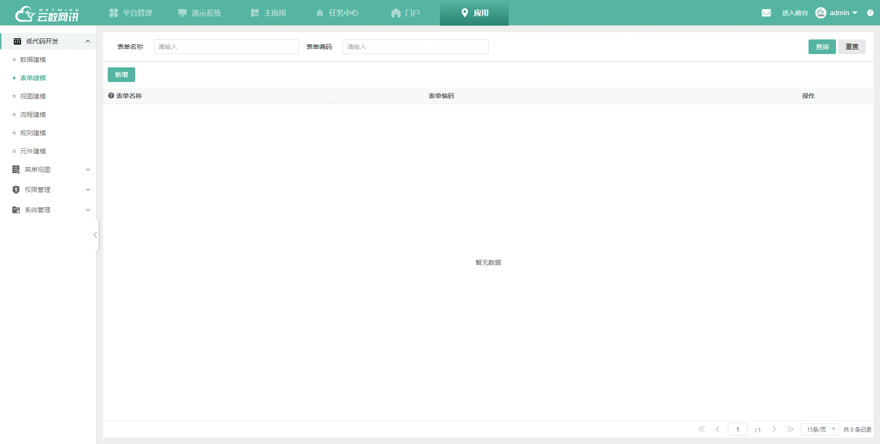The width and height of the screenshot is (880, 444).
Task: Go to next page arrow
Action: [774, 429]
